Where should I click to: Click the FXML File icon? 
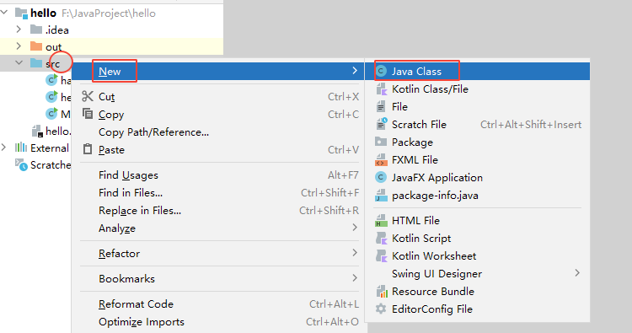(381, 160)
